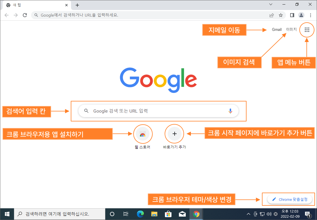Viewport: 317px width, 220px height.
Task: Go back with the browser back arrow
Action: point(7,15)
